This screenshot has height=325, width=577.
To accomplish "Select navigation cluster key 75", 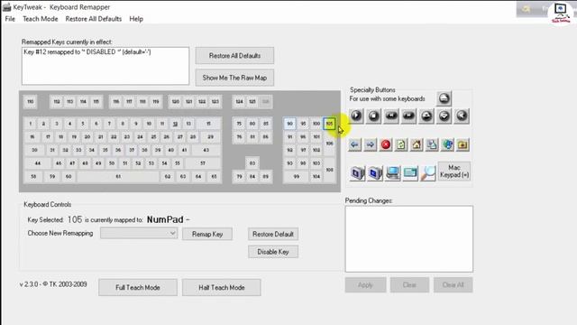I will [239, 124].
